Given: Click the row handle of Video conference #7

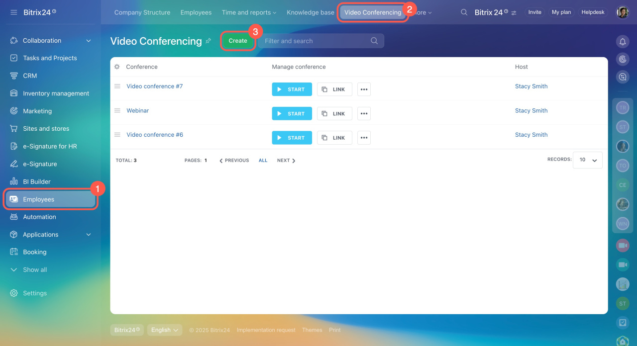Looking at the screenshot, I should tap(117, 86).
